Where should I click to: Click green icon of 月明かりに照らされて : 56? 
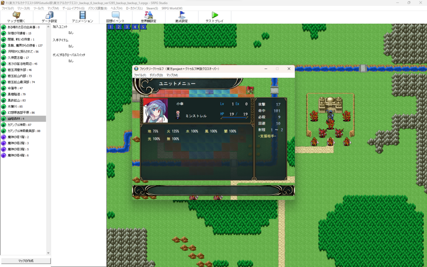4,52
